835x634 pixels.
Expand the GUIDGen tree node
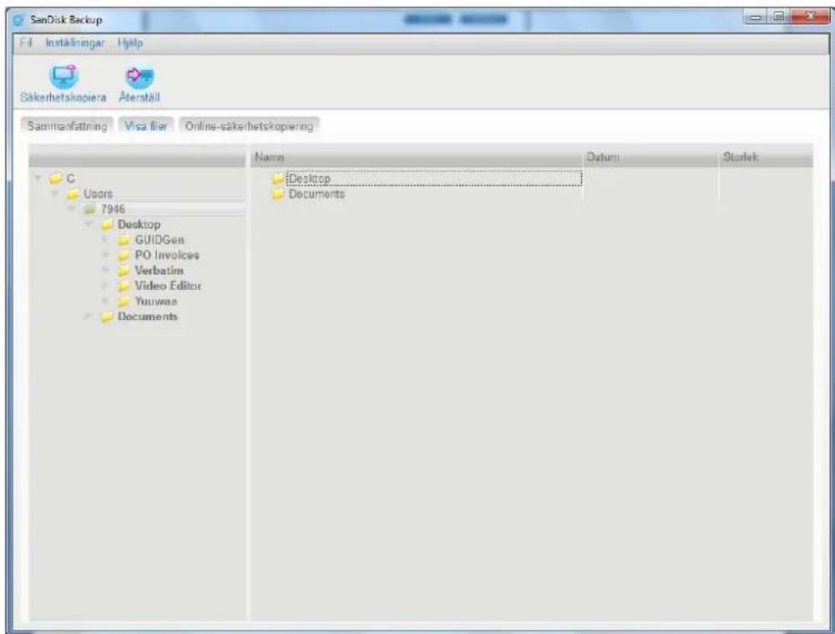click(x=105, y=240)
